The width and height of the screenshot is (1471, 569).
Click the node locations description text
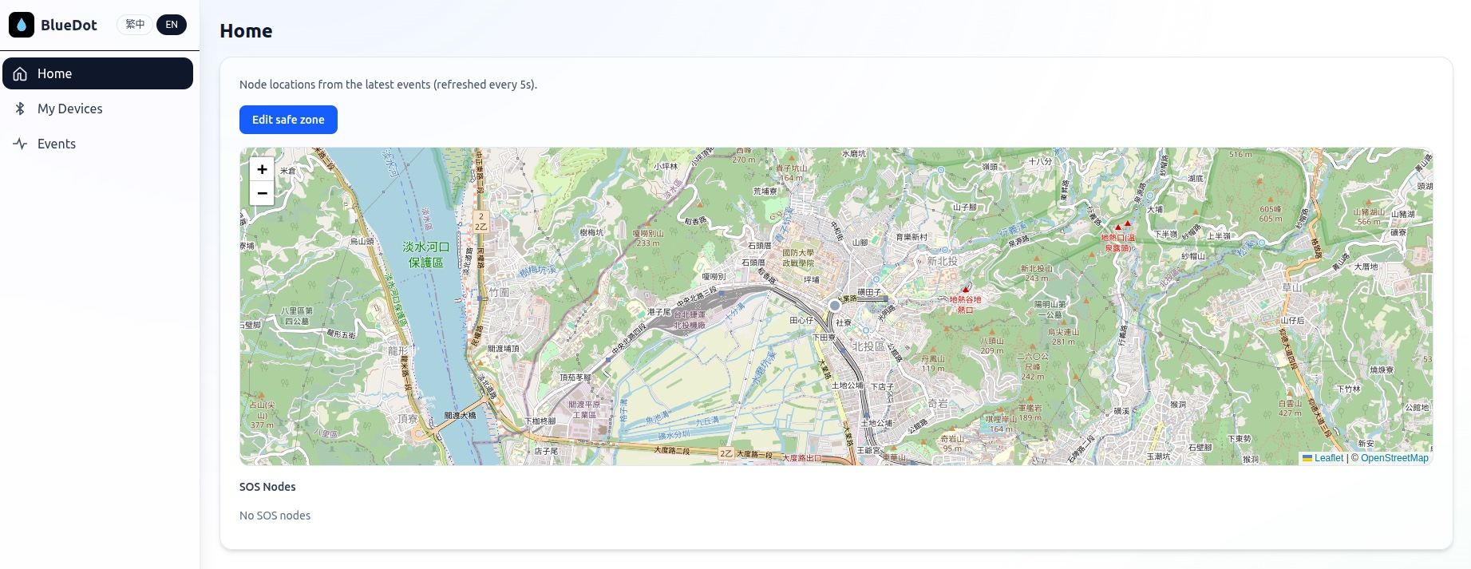388,85
